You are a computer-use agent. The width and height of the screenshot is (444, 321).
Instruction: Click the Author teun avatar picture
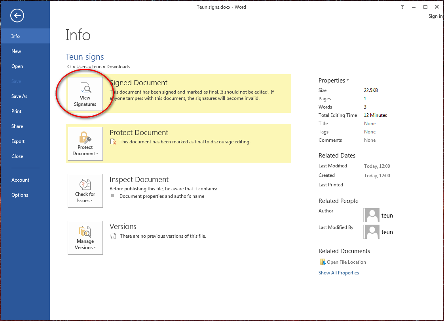[372, 216]
